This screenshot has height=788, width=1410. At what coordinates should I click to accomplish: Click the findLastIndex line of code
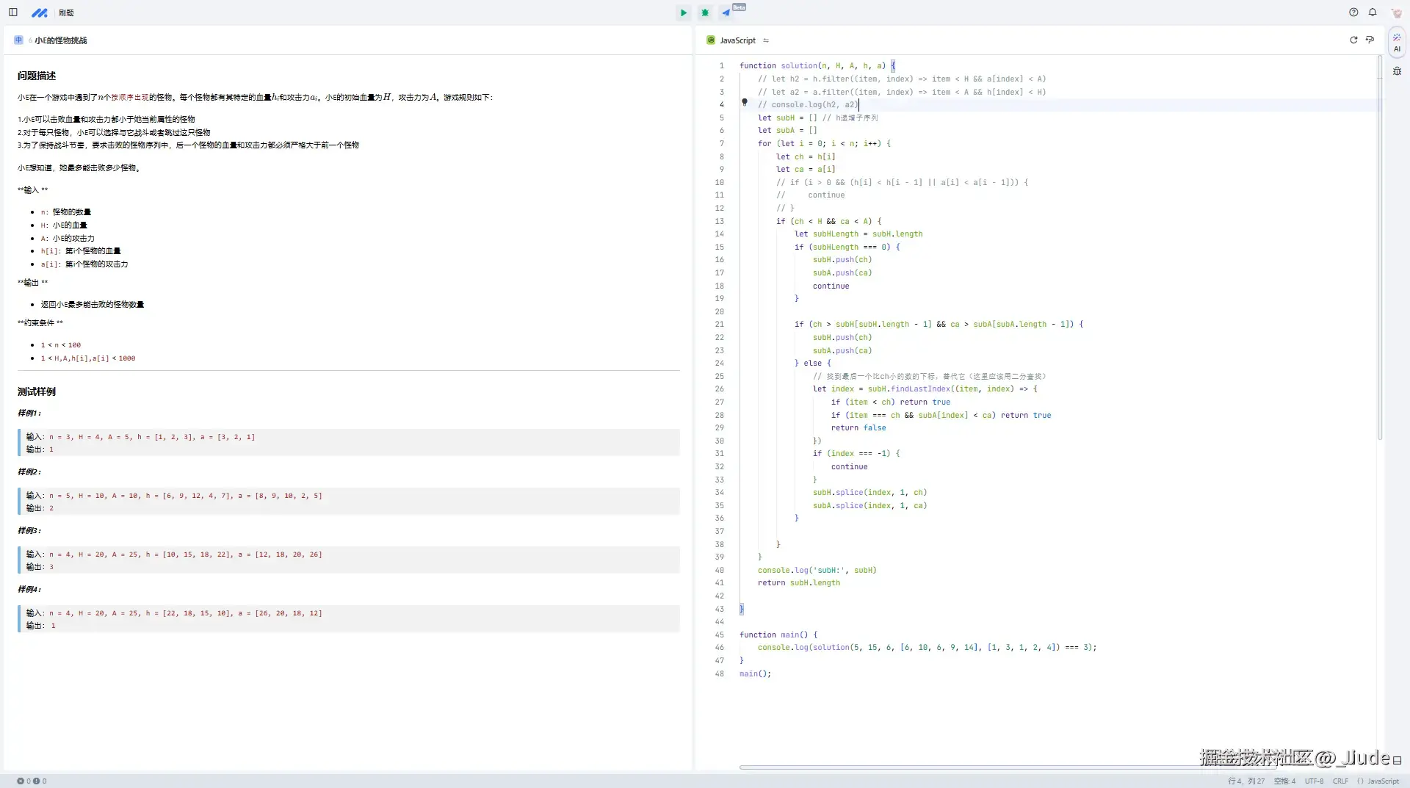(925, 388)
